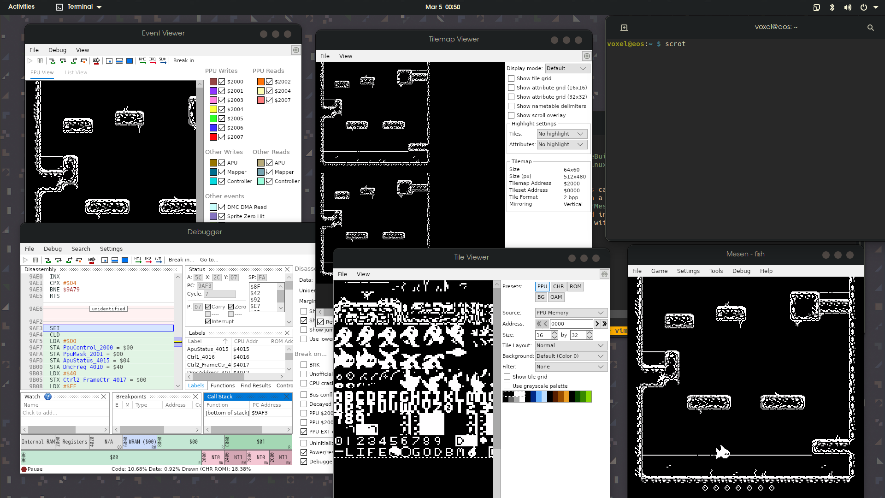Click Activities in top bar
The image size is (885, 498).
21,7
